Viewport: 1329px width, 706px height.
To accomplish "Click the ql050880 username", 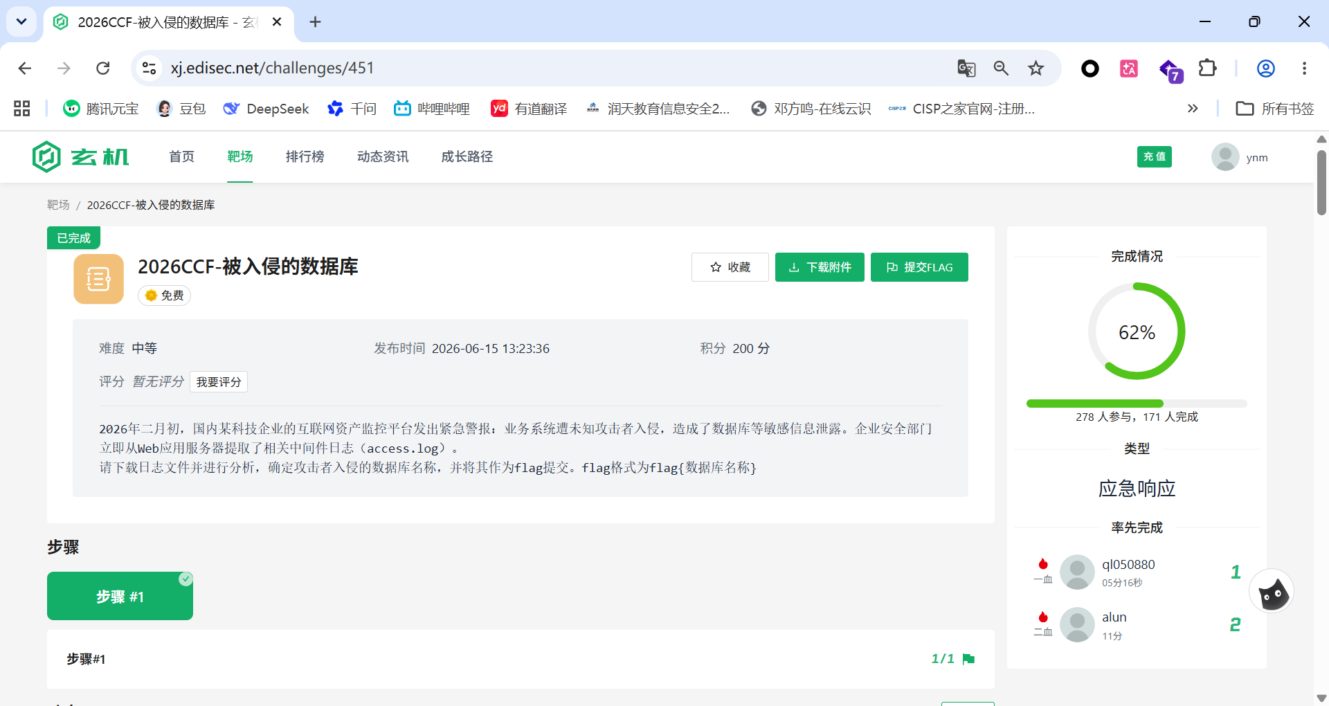I will [x=1128, y=565].
